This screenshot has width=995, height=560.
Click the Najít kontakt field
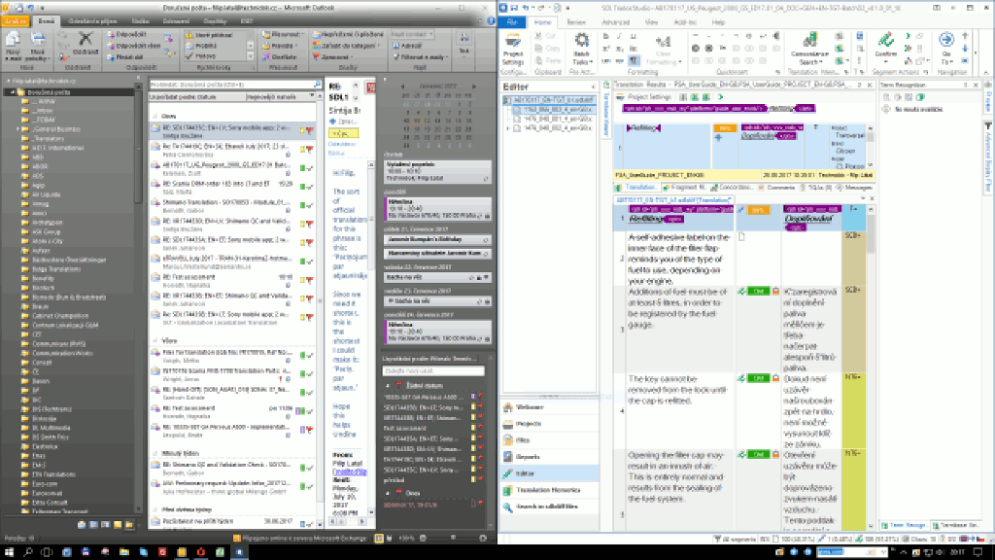[412, 34]
